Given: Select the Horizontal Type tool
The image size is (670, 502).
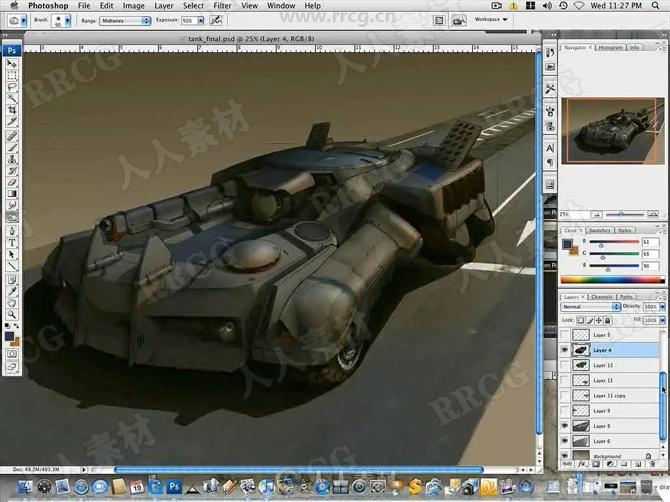Looking at the screenshot, I should [12, 243].
